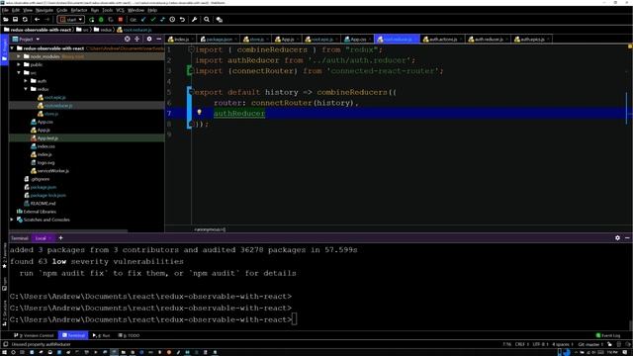Open the VCS menu
The width and height of the screenshot is (633, 356).
(120, 10)
